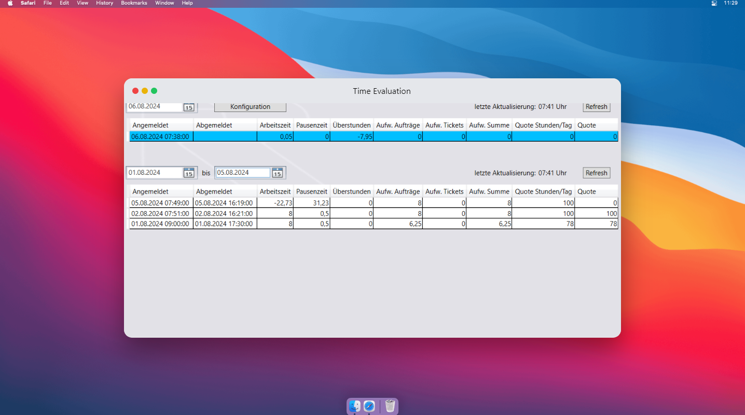Click the Apple menu icon
The image size is (745, 415).
[10, 3]
